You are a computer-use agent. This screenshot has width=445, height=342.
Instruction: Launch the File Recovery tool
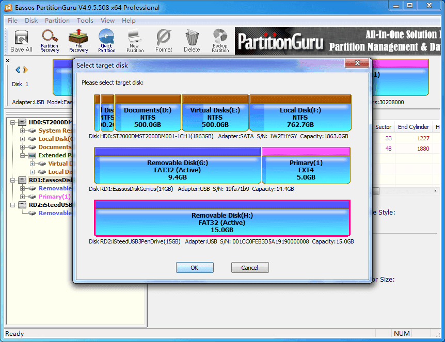(x=78, y=41)
